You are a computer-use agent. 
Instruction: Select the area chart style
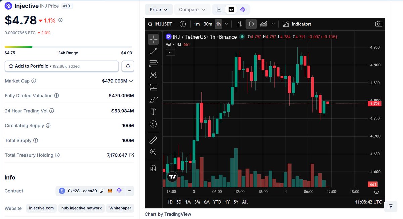[263, 24]
